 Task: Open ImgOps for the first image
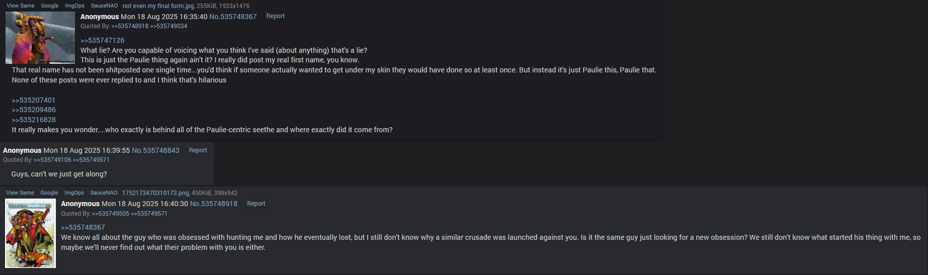(74, 6)
